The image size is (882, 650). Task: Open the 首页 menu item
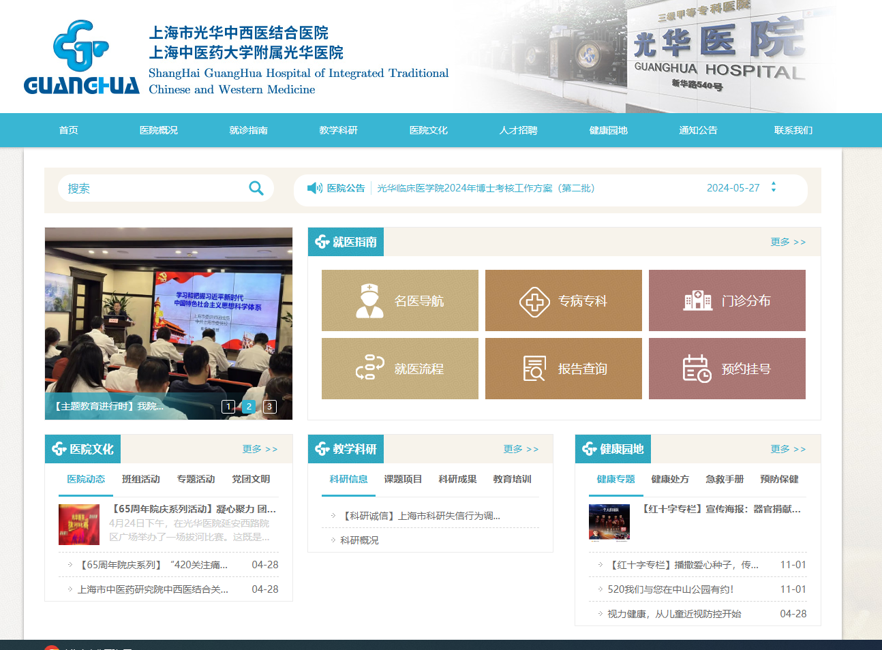tap(69, 130)
